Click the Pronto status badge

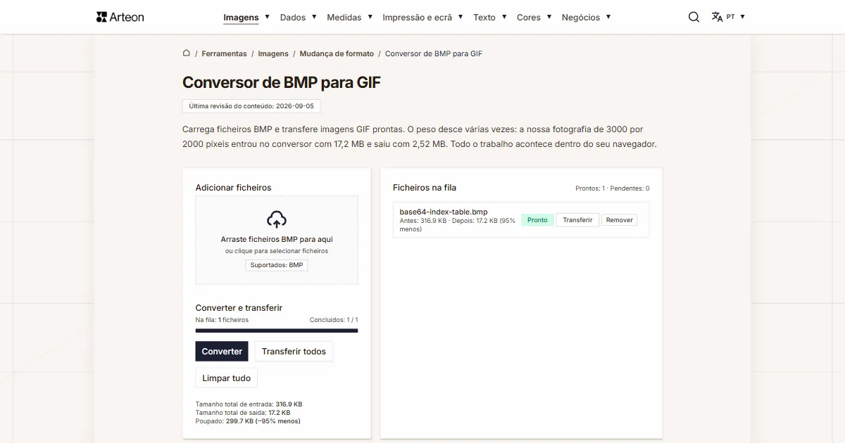[537, 220]
